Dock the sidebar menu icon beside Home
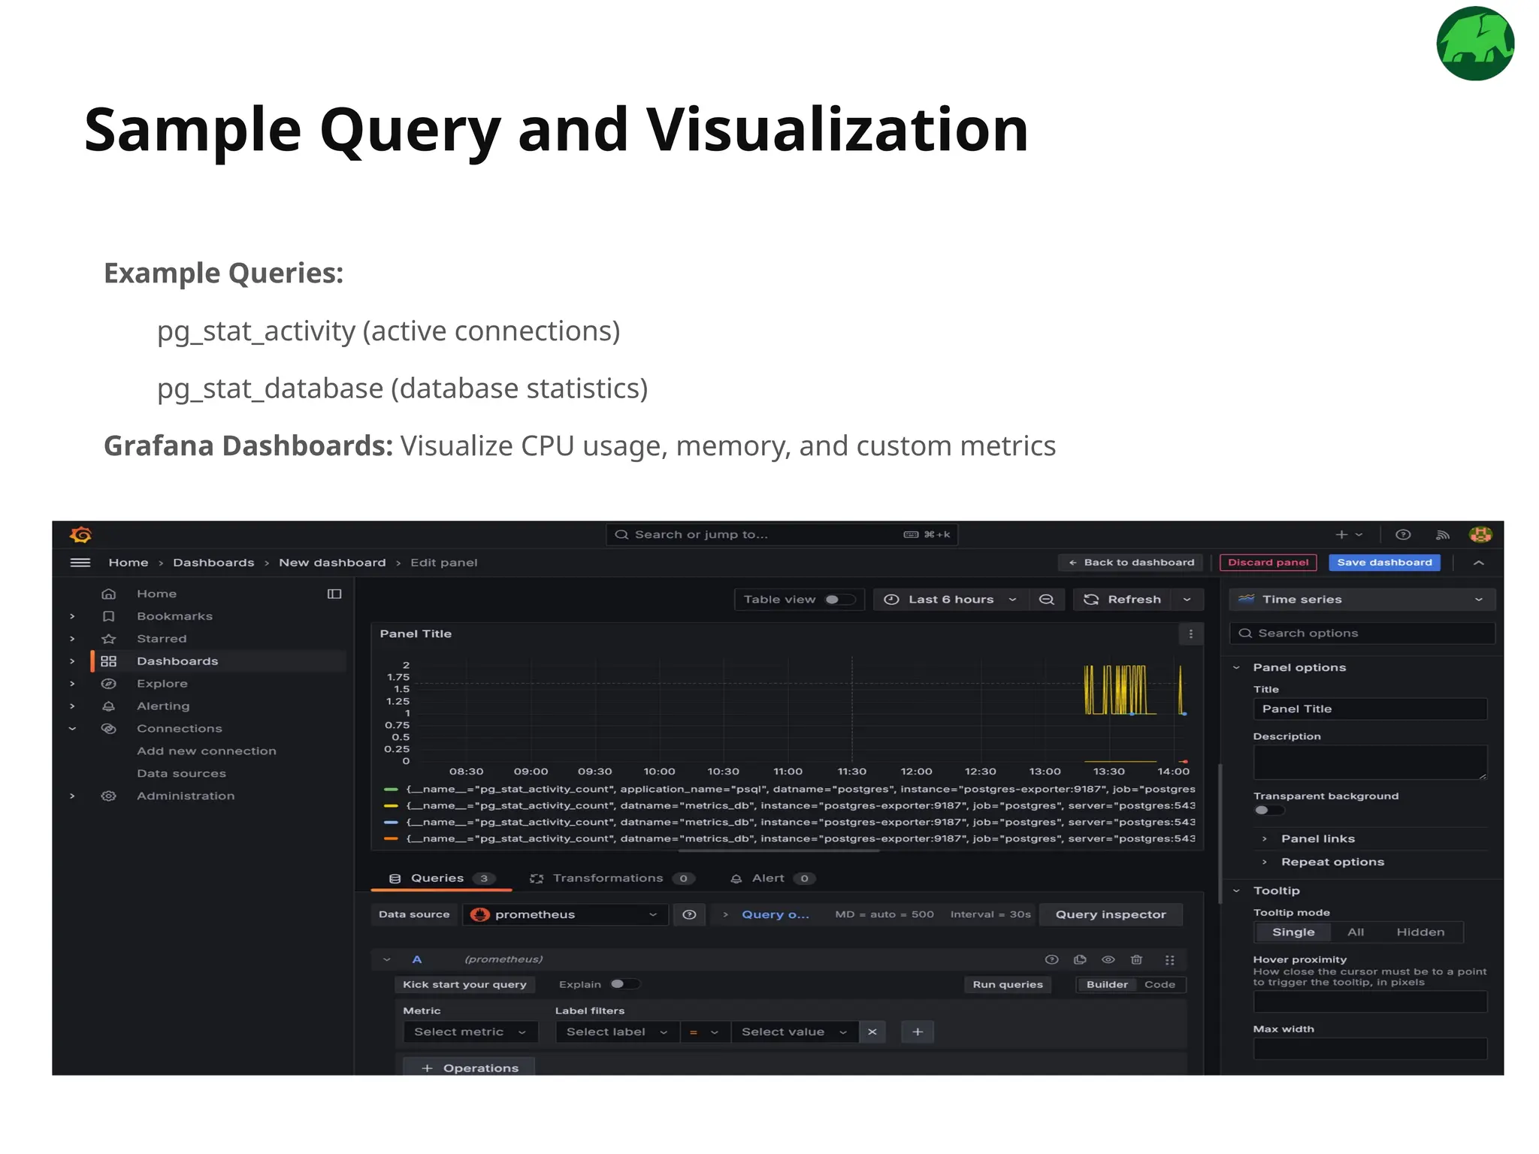The width and height of the screenshot is (1539, 1154). click(x=334, y=594)
